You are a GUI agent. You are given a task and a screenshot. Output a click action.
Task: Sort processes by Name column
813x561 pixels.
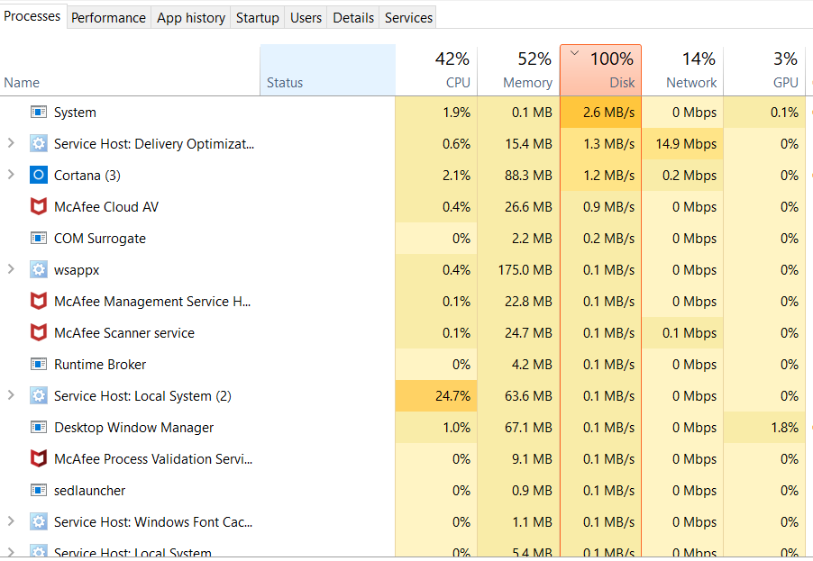[130, 70]
